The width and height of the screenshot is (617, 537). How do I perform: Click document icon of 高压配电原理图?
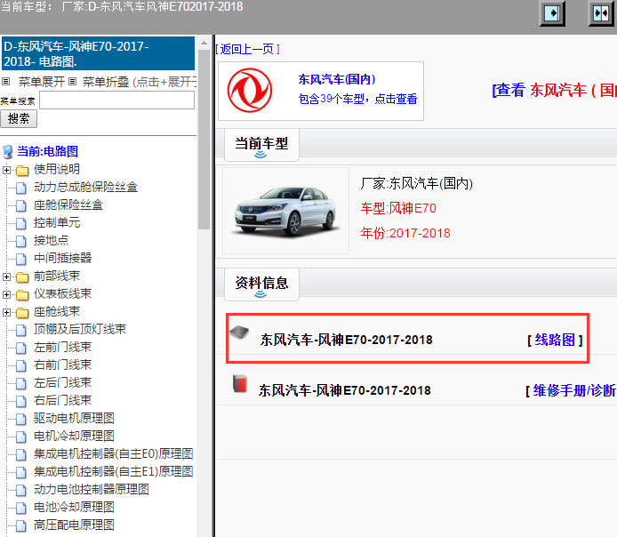point(21,525)
